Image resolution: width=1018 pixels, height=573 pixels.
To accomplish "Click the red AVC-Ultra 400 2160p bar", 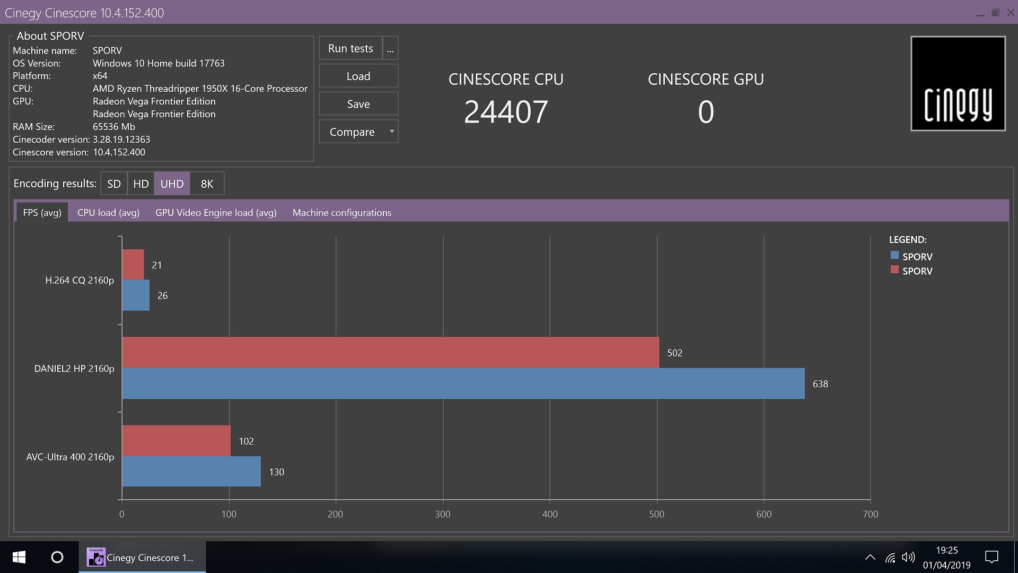I will click(177, 440).
